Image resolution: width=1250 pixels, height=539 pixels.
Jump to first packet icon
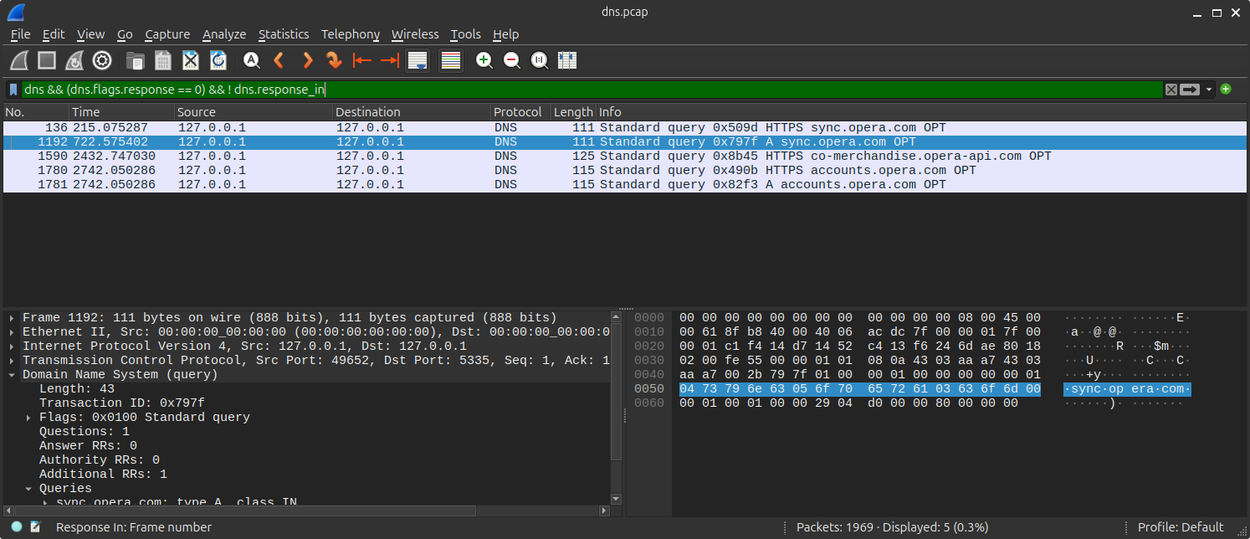pos(362,60)
